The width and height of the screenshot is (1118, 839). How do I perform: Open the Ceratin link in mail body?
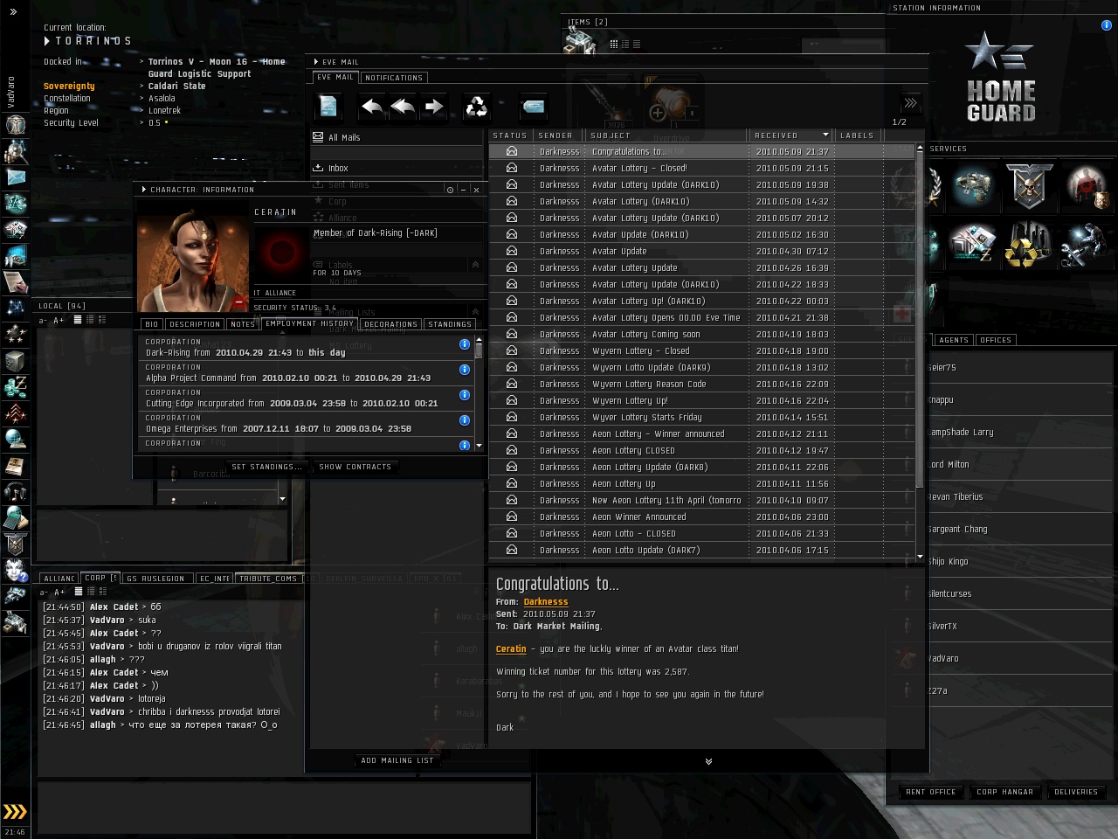click(511, 649)
